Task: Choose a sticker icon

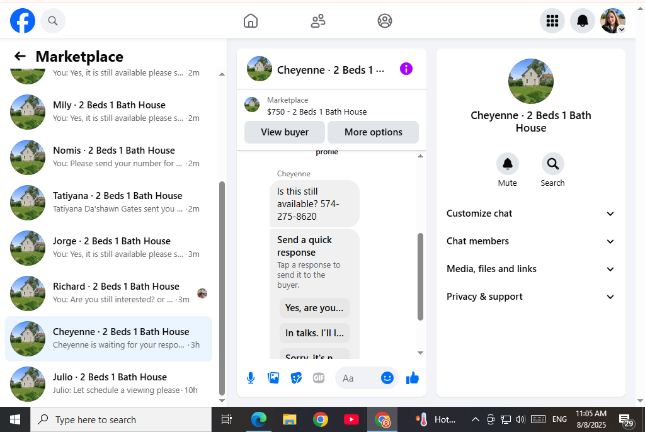Action: (x=296, y=378)
